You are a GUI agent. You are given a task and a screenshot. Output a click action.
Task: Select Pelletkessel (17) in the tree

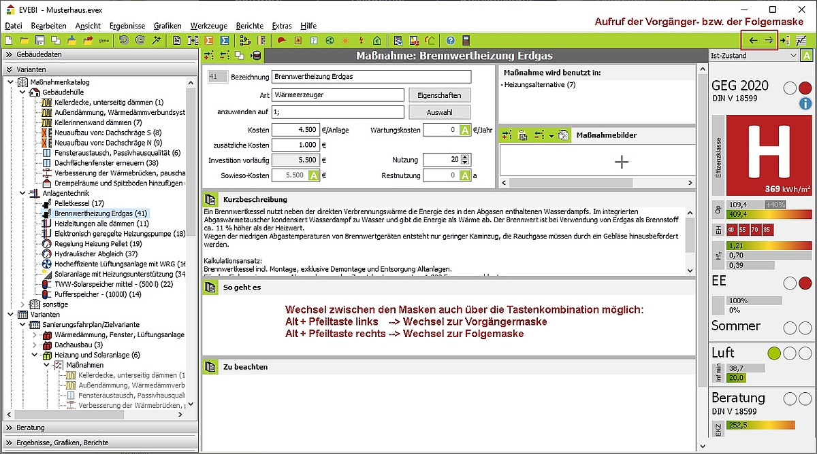pyautogui.click(x=79, y=203)
